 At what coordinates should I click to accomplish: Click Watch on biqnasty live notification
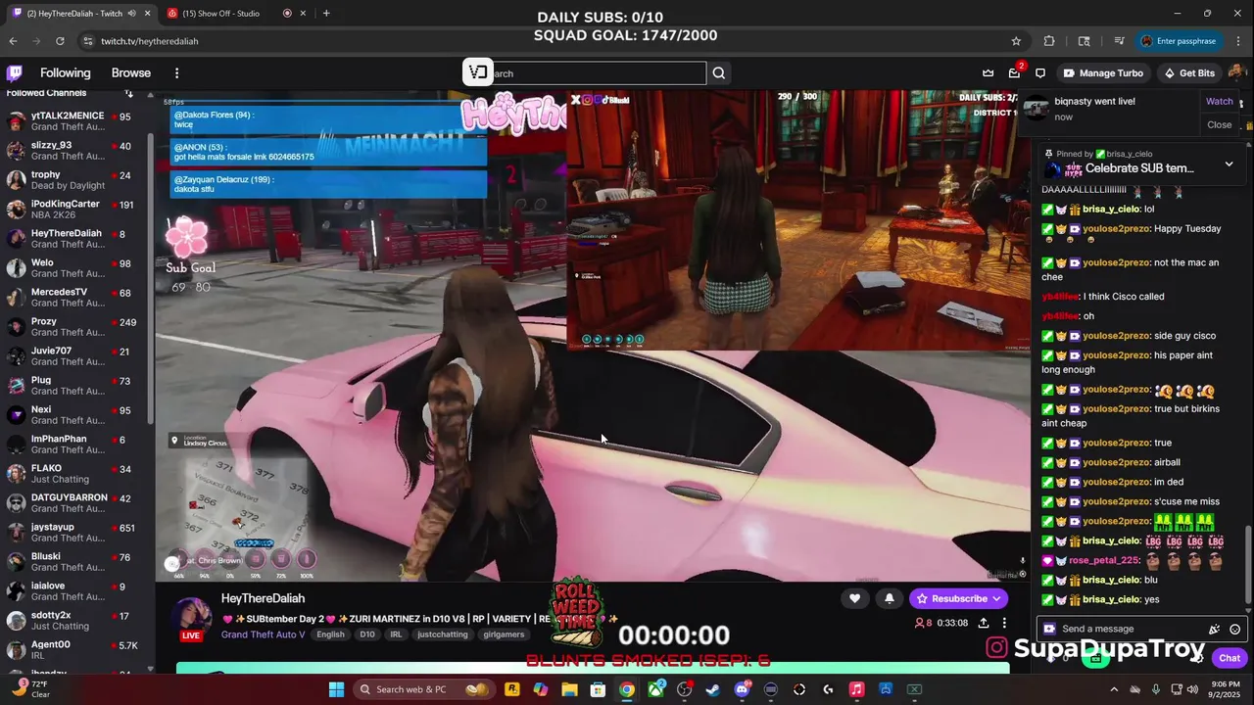(x=1220, y=102)
